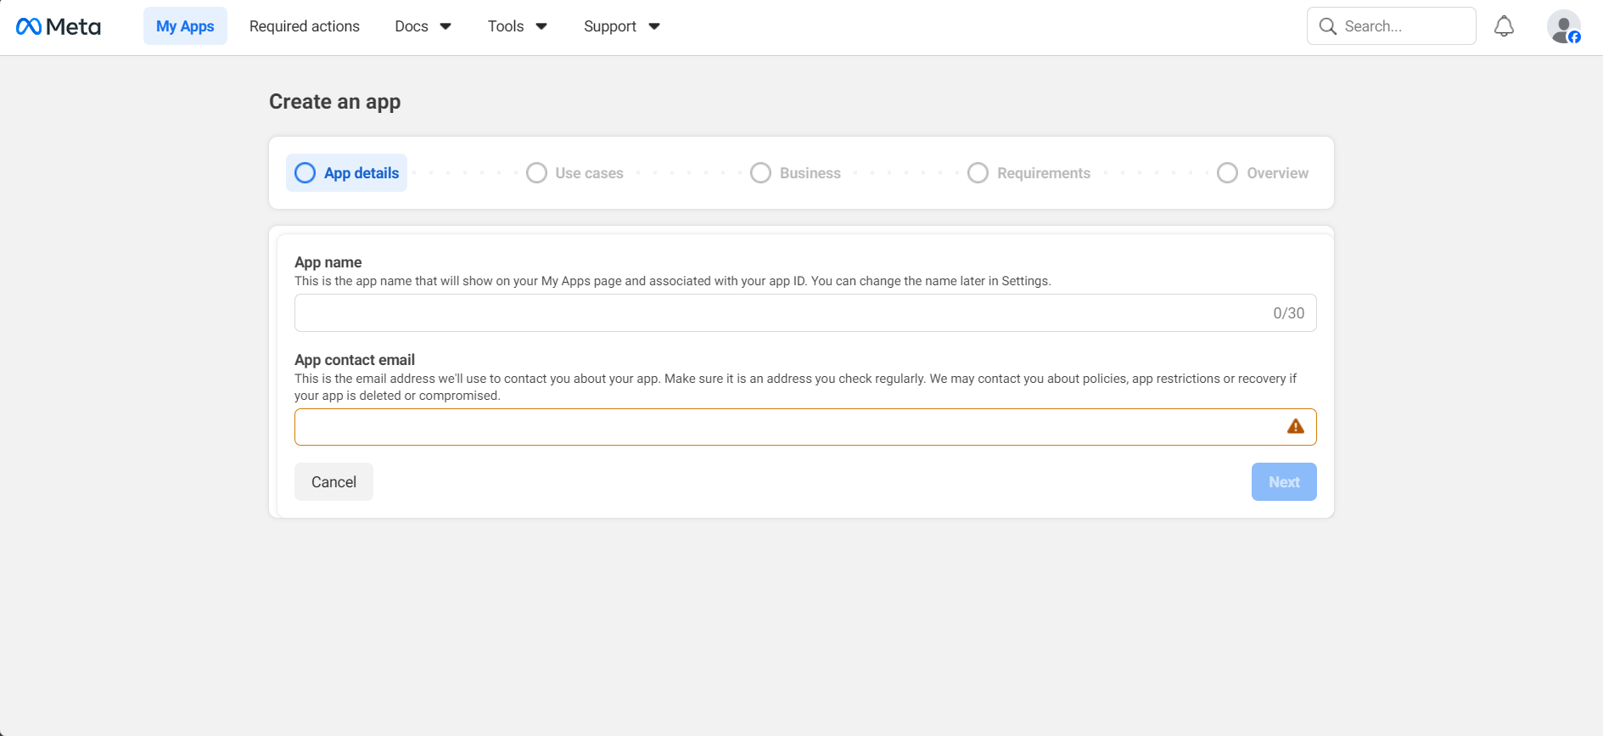Select the Overview step circle
This screenshot has width=1603, height=736.
(1227, 173)
